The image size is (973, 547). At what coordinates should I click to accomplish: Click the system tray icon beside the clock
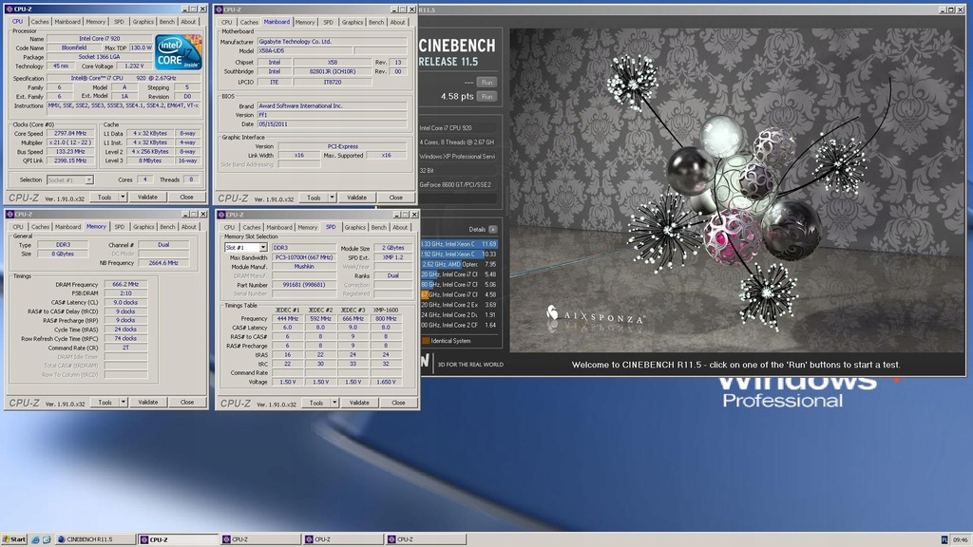tap(944, 540)
